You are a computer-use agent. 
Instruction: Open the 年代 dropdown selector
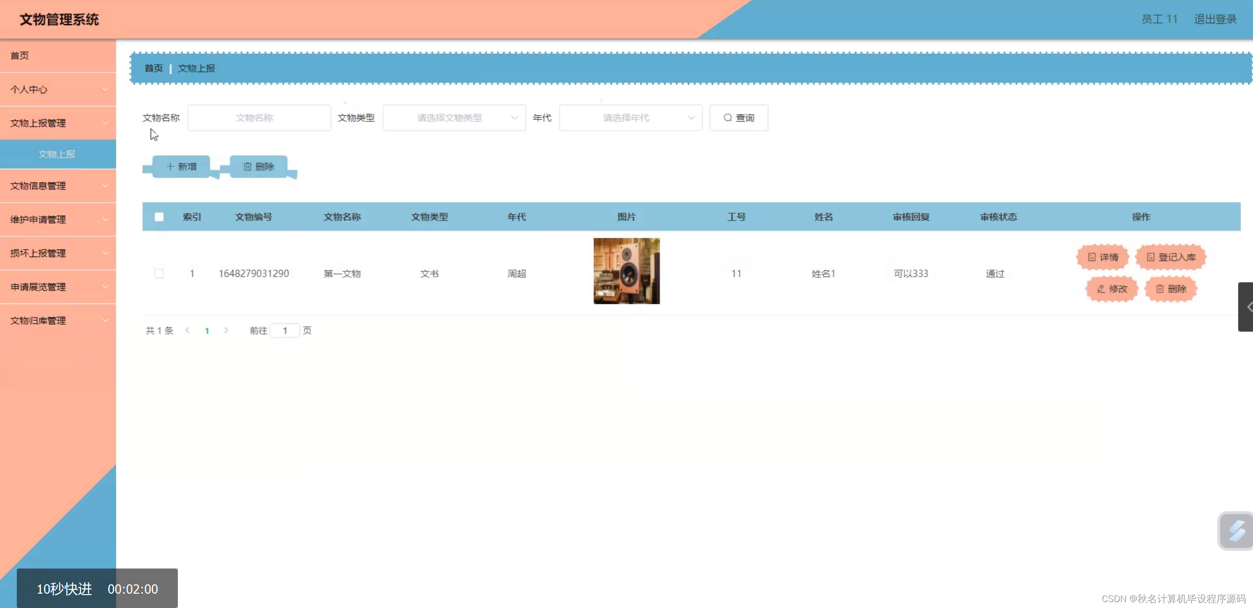pyautogui.click(x=630, y=117)
